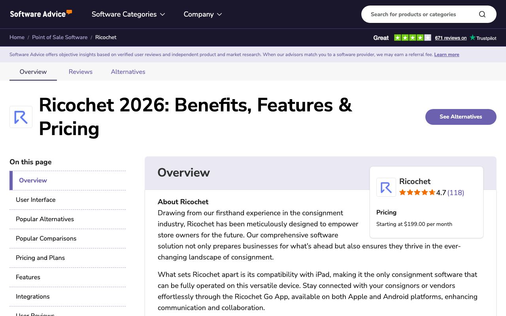Expand the Software Categories menu

128,14
